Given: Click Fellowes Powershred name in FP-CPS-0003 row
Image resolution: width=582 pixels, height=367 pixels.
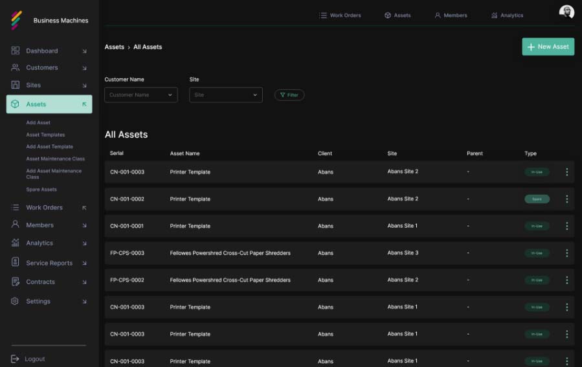Looking at the screenshot, I should tap(230, 253).
